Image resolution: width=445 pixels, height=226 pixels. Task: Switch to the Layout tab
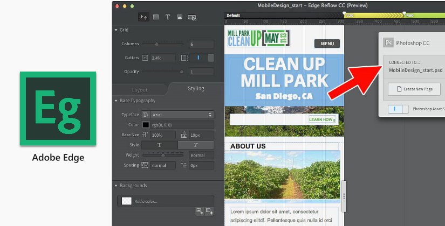pyautogui.click(x=140, y=90)
